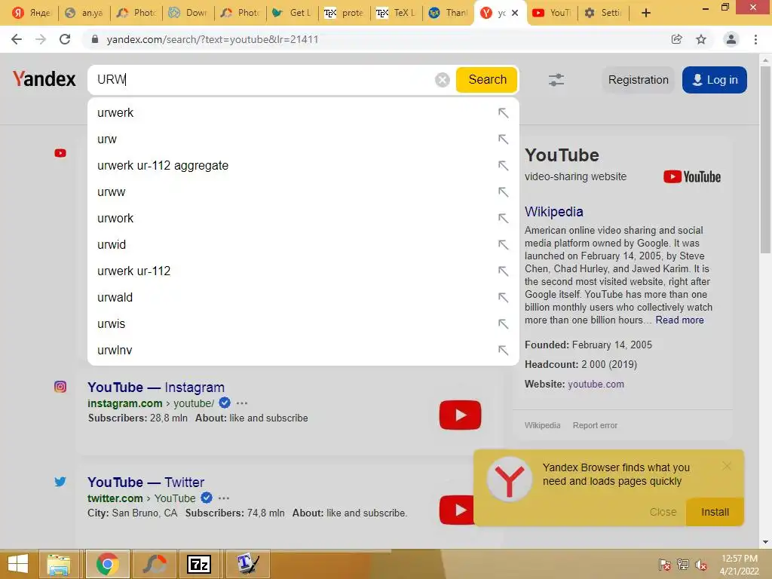Bookmark this page with the star icon
The image size is (772, 579).
tap(701, 39)
